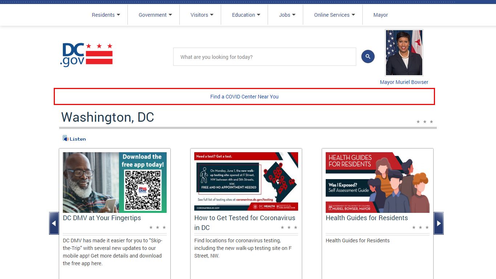Open DC DMV at Your Fingertips article
This screenshot has width=496, height=279.
coord(102,218)
